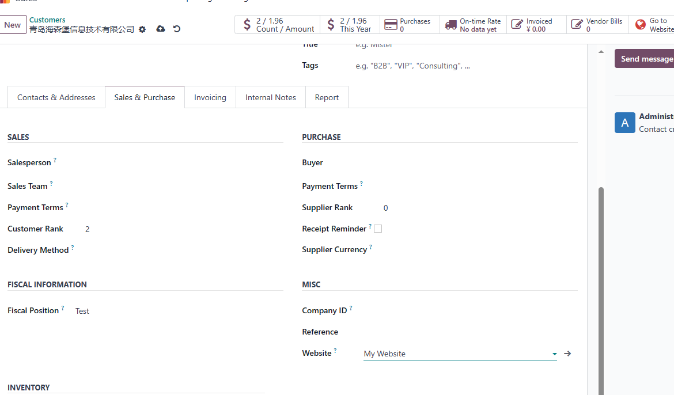Click the Send message button
The height and width of the screenshot is (395, 674).
click(646, 59)
